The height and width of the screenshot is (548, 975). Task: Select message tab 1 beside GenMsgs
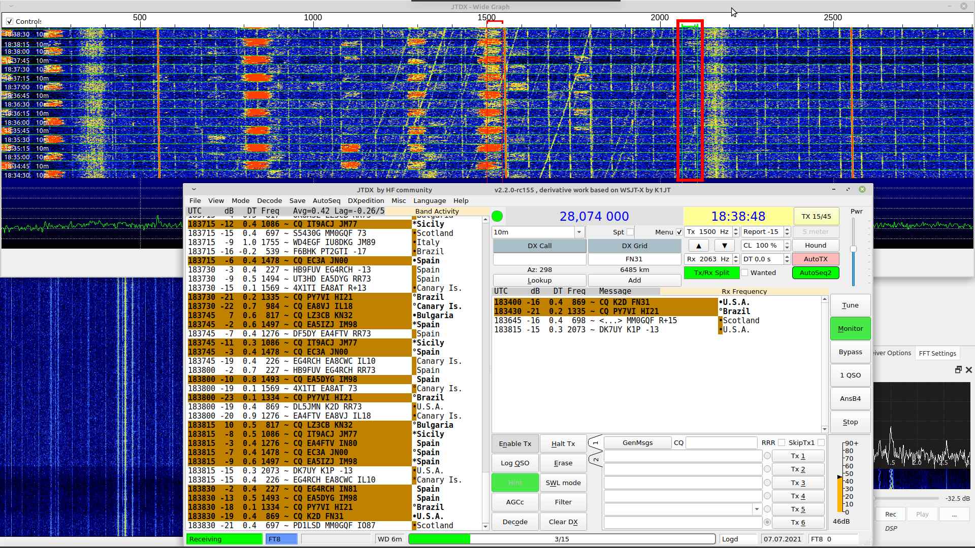coord(595,443)
